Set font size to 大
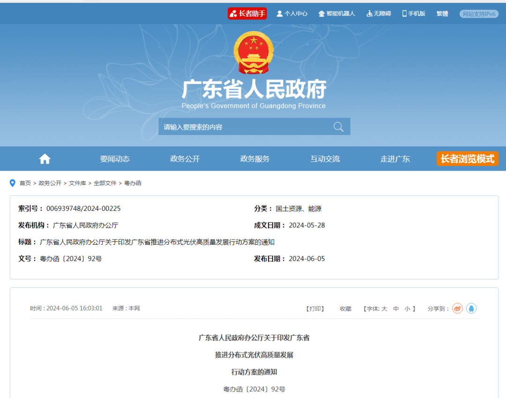 (384, 308)
